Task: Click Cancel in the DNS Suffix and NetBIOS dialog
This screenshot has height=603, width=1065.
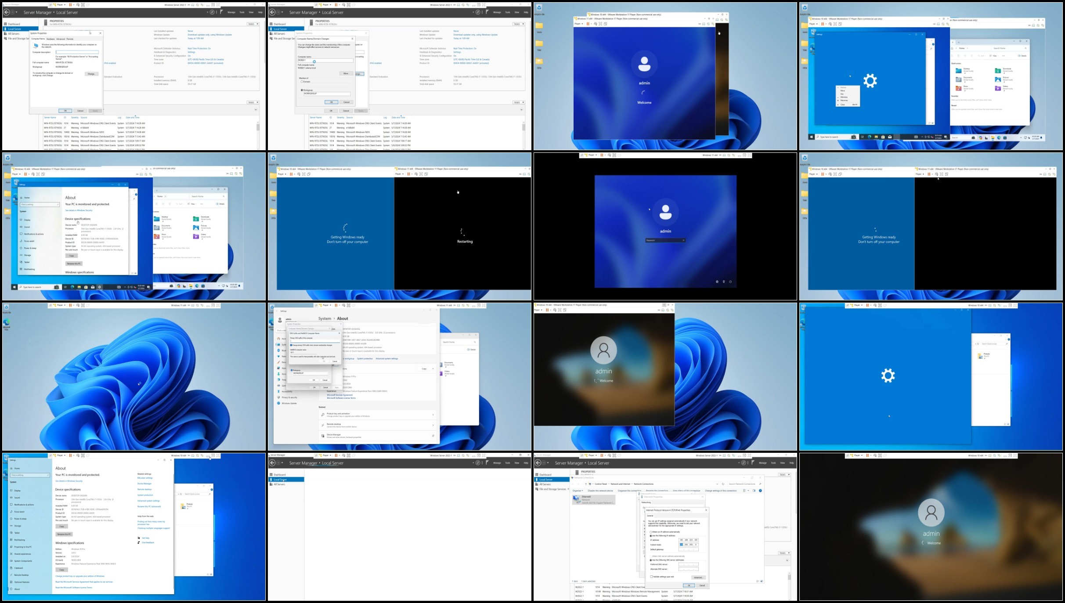Action: click(335, 361)
